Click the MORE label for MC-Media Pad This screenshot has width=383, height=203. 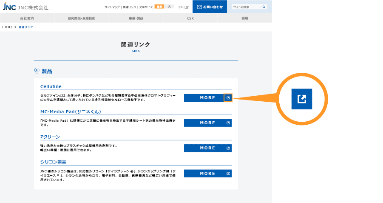coord(207,123)
